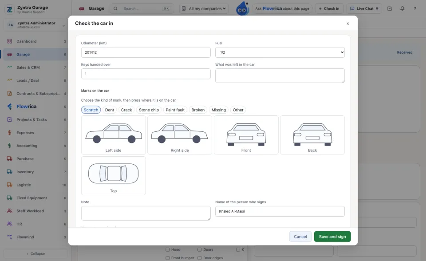Viewport: 426px width, 261px height.
Task: Open the notifications bell icon
Action: pos(402,8)
